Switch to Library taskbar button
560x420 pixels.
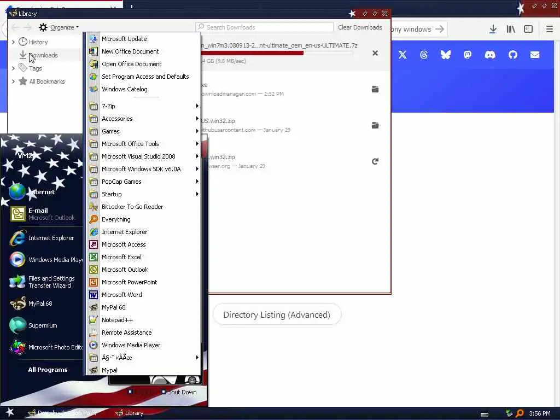pyautogui.click(x=130, y=413)
